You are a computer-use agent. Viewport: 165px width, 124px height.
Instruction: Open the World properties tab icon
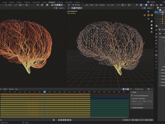(x=156, y=47)
